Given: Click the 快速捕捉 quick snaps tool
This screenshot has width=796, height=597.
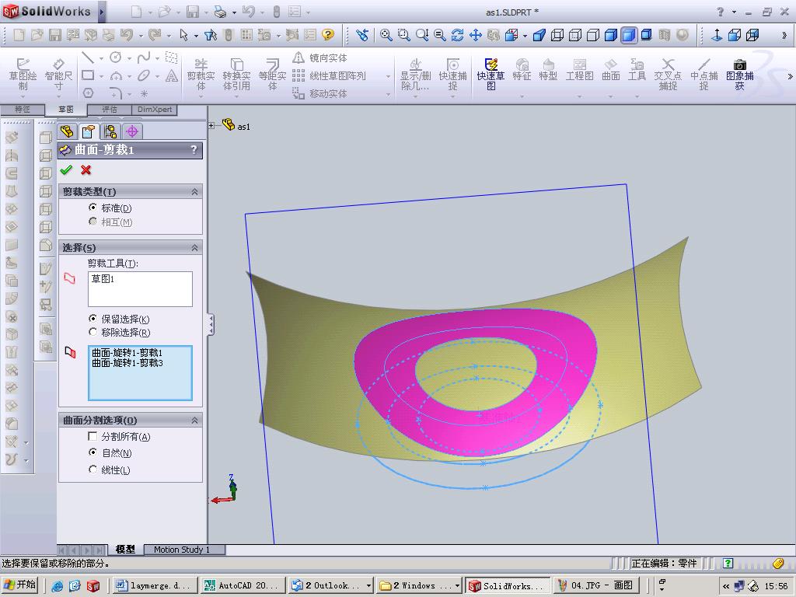Looking at the screenshot, I should [453, 74].
